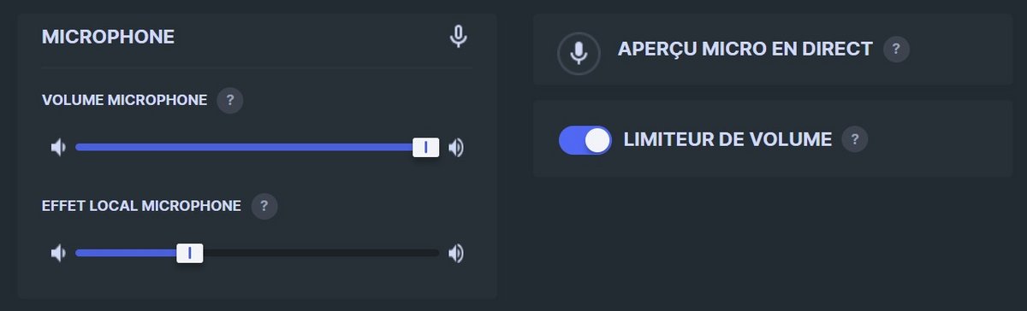The image size is (1027, 311).
Task: Open help for EFFET LOCAL MICROPHONE
Action: tap(264, 206)
